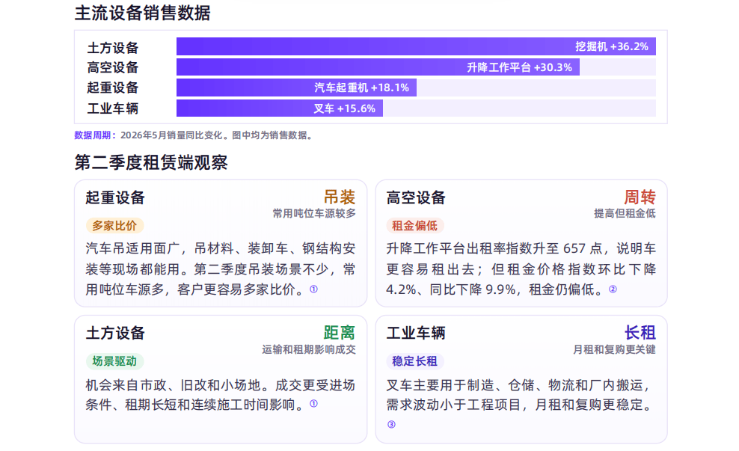739x451 pixels.
Task: Click the paragraph starting 机会来自市政
Action: (221, 395)
